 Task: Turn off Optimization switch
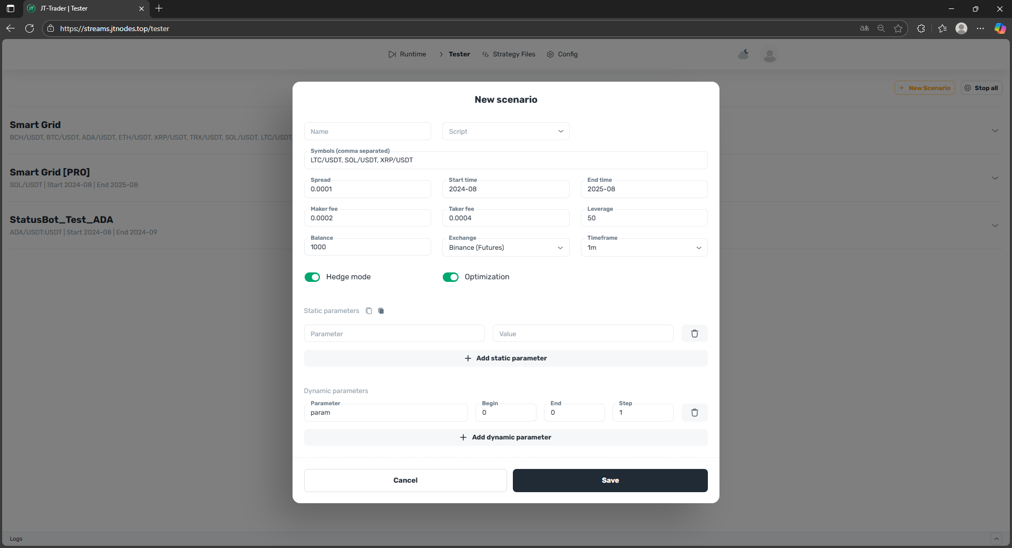(451, 277)
